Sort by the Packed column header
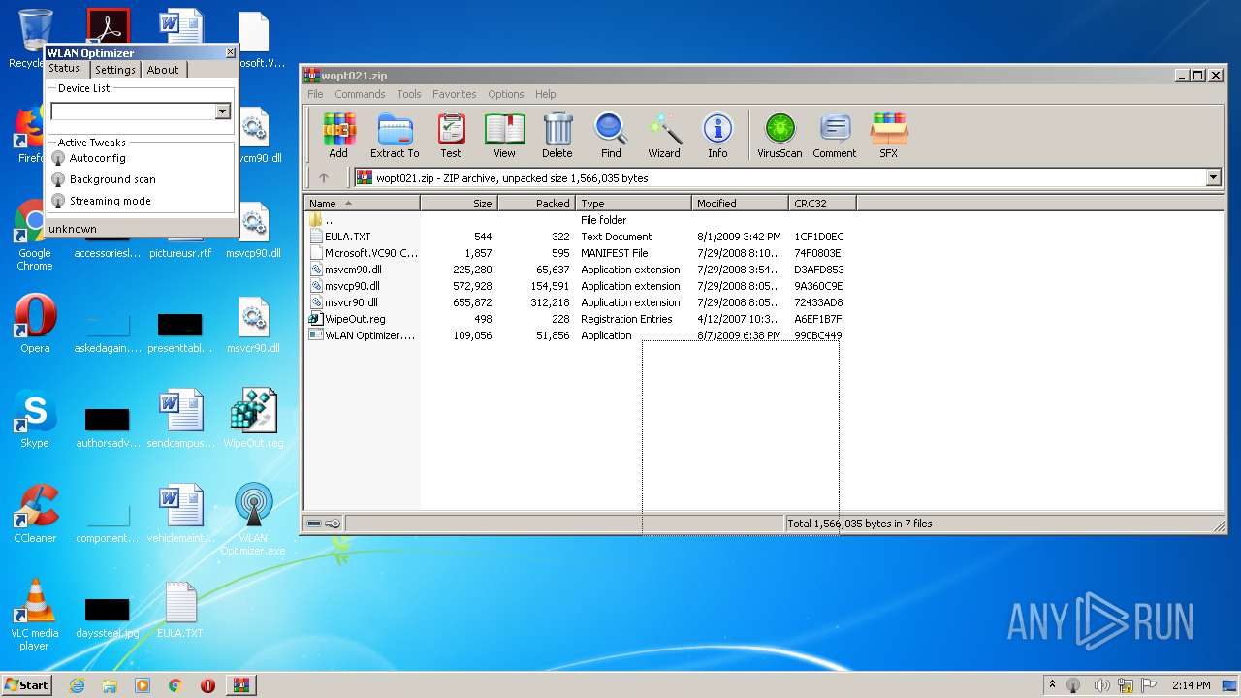1241x698 pixels. pyautogui.click(x=537, y=204)
